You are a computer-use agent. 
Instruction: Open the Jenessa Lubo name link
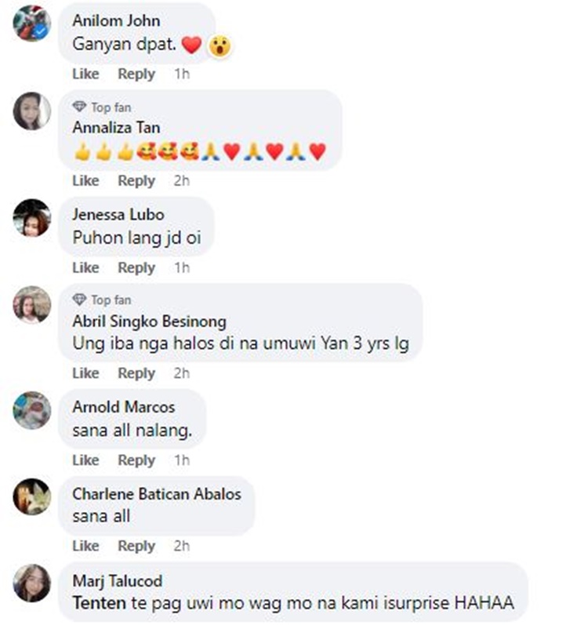pos(118,214)
